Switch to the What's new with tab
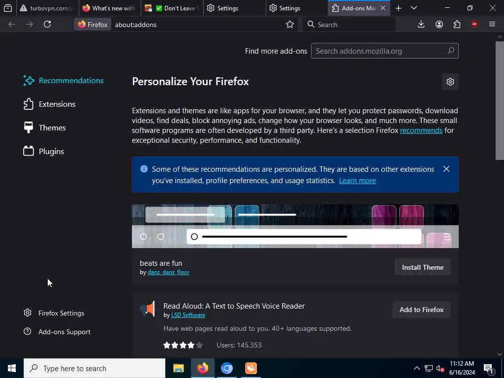 pyautogui.click(x=110, y=8)
